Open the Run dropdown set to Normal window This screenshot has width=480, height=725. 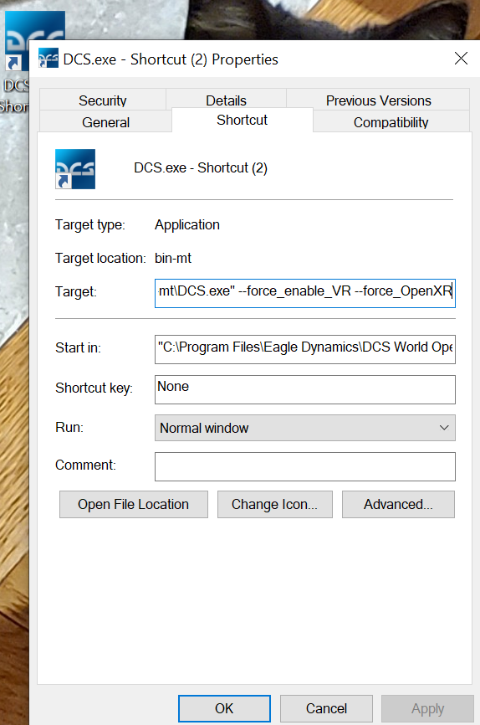[305, 428]
